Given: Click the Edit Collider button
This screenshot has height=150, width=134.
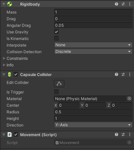Looking at the screenshot, I should pyautogui.click(x=59, y=84).
